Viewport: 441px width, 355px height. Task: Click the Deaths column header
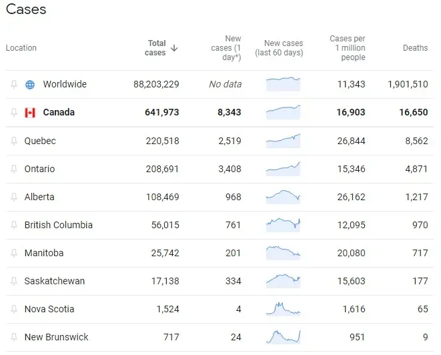pos(415,48)
